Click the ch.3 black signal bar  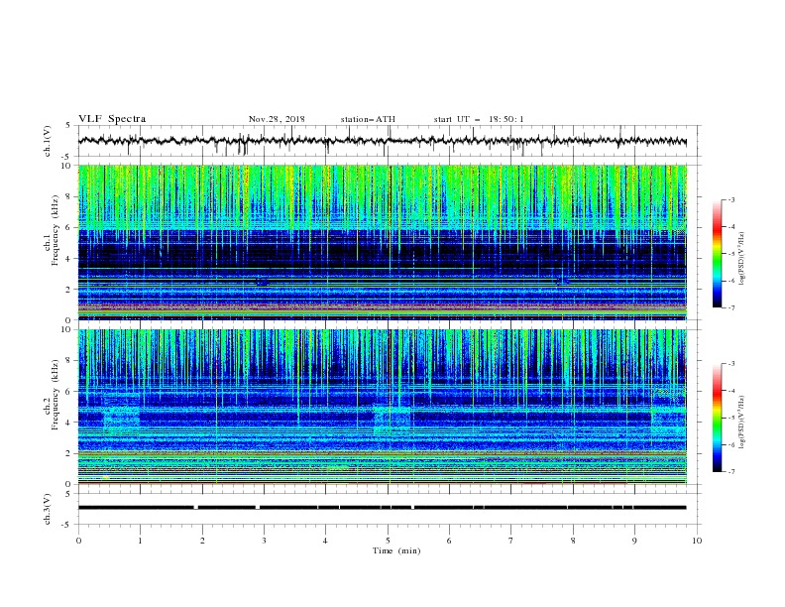(x=382, y=508)
